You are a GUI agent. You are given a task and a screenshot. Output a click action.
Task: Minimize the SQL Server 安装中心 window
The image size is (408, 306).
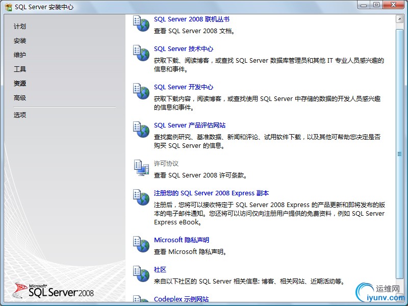[364, 5]
